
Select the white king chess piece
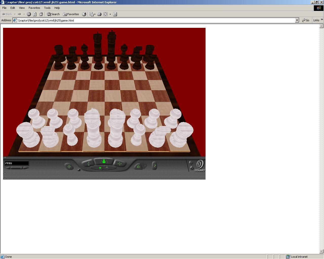coord(117,128)
